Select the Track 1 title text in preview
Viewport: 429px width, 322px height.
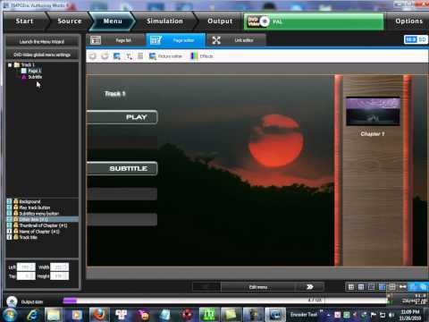pyautogui.click(x=115, y=94)
